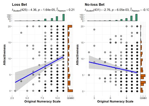Click the orange bar at attractiveness 20 in Loss Bet
Image resolution: width=149 pixels, height=106 pixels.
click(x=70, y=26)
